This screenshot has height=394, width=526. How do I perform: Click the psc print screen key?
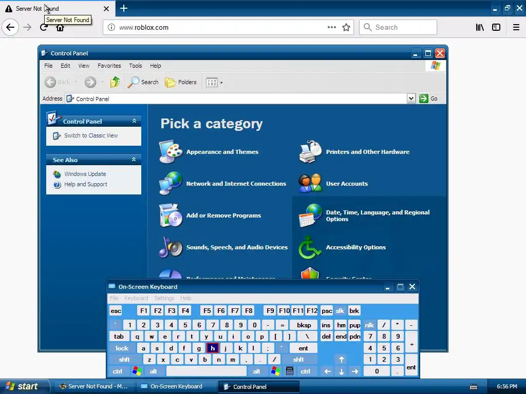click(x=327, y=311)
